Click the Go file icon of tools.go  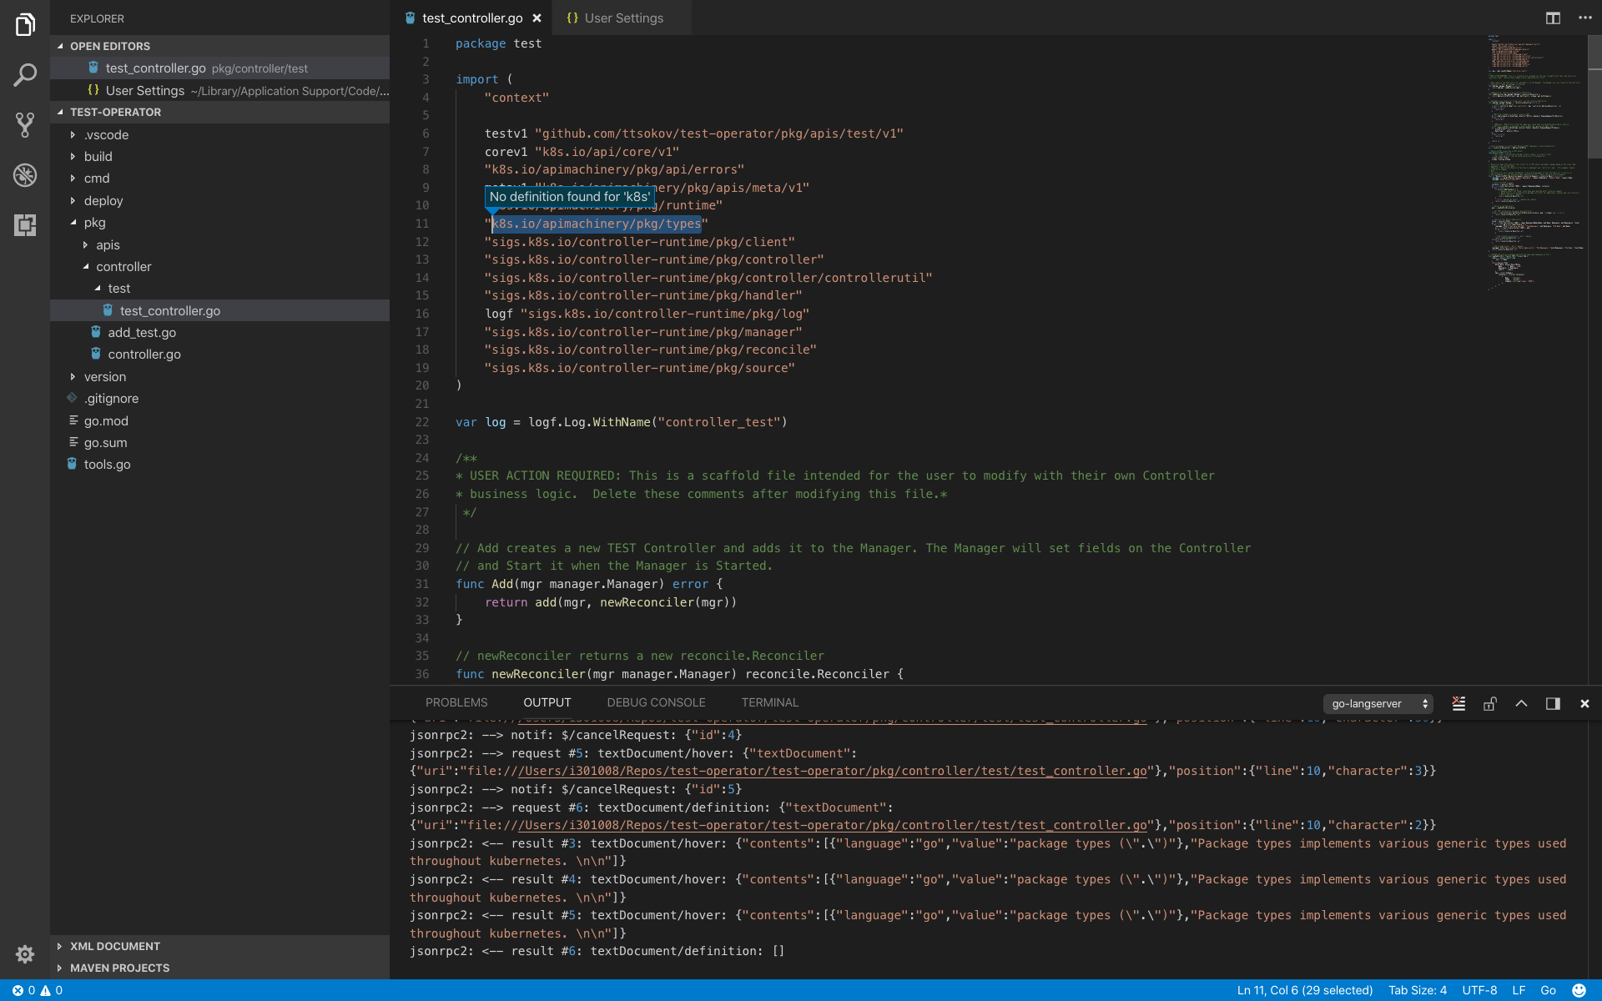[x=72, y=464]
